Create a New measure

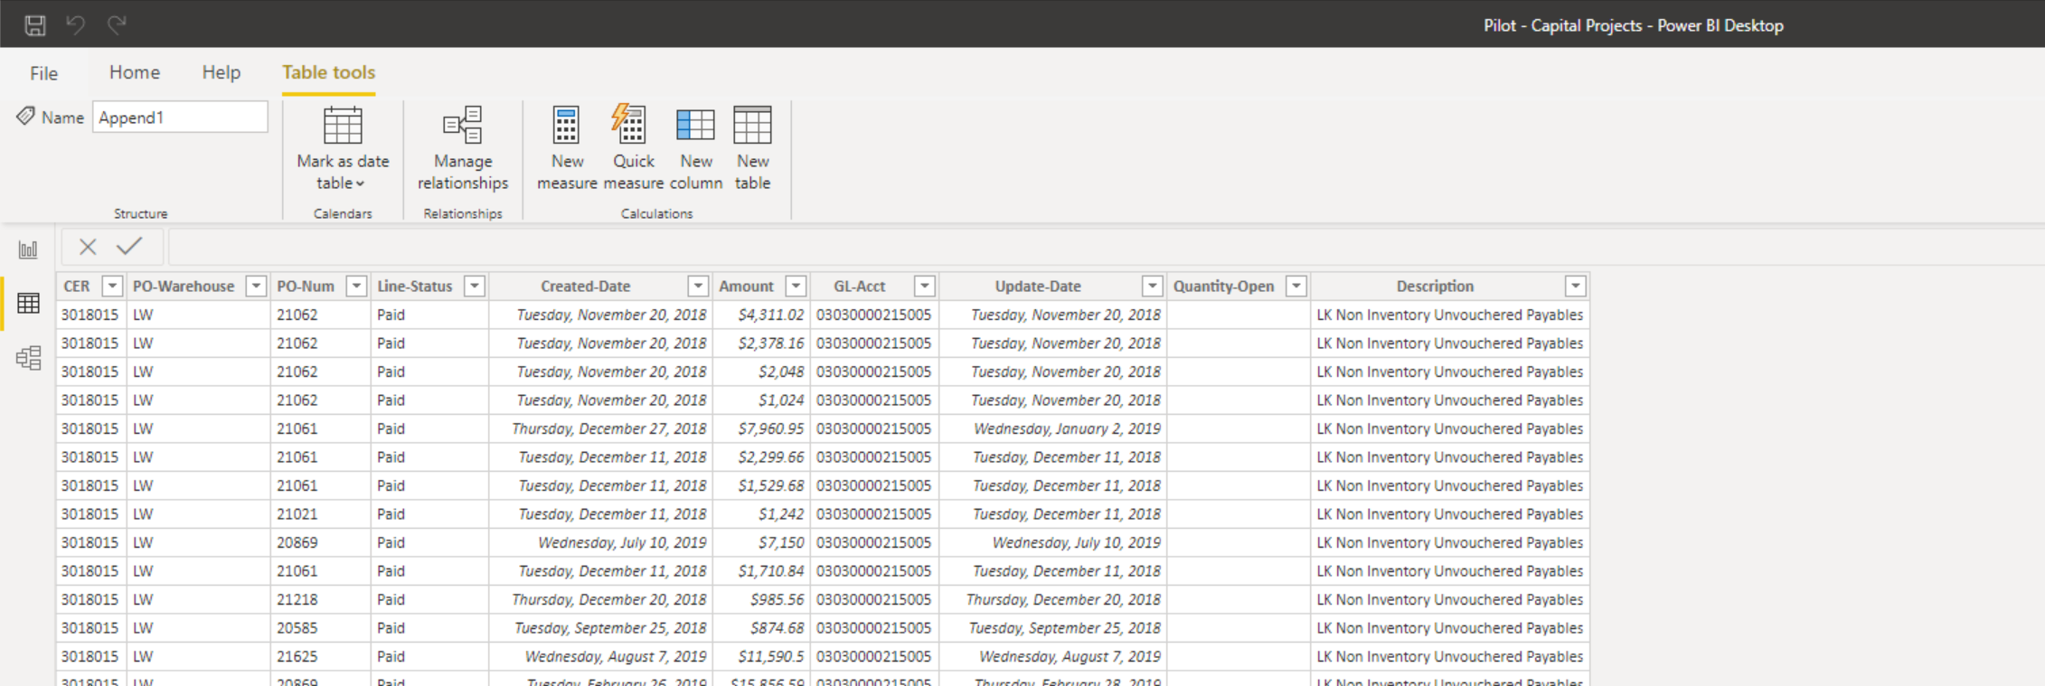pyautogui.click(x=567, y=148)
